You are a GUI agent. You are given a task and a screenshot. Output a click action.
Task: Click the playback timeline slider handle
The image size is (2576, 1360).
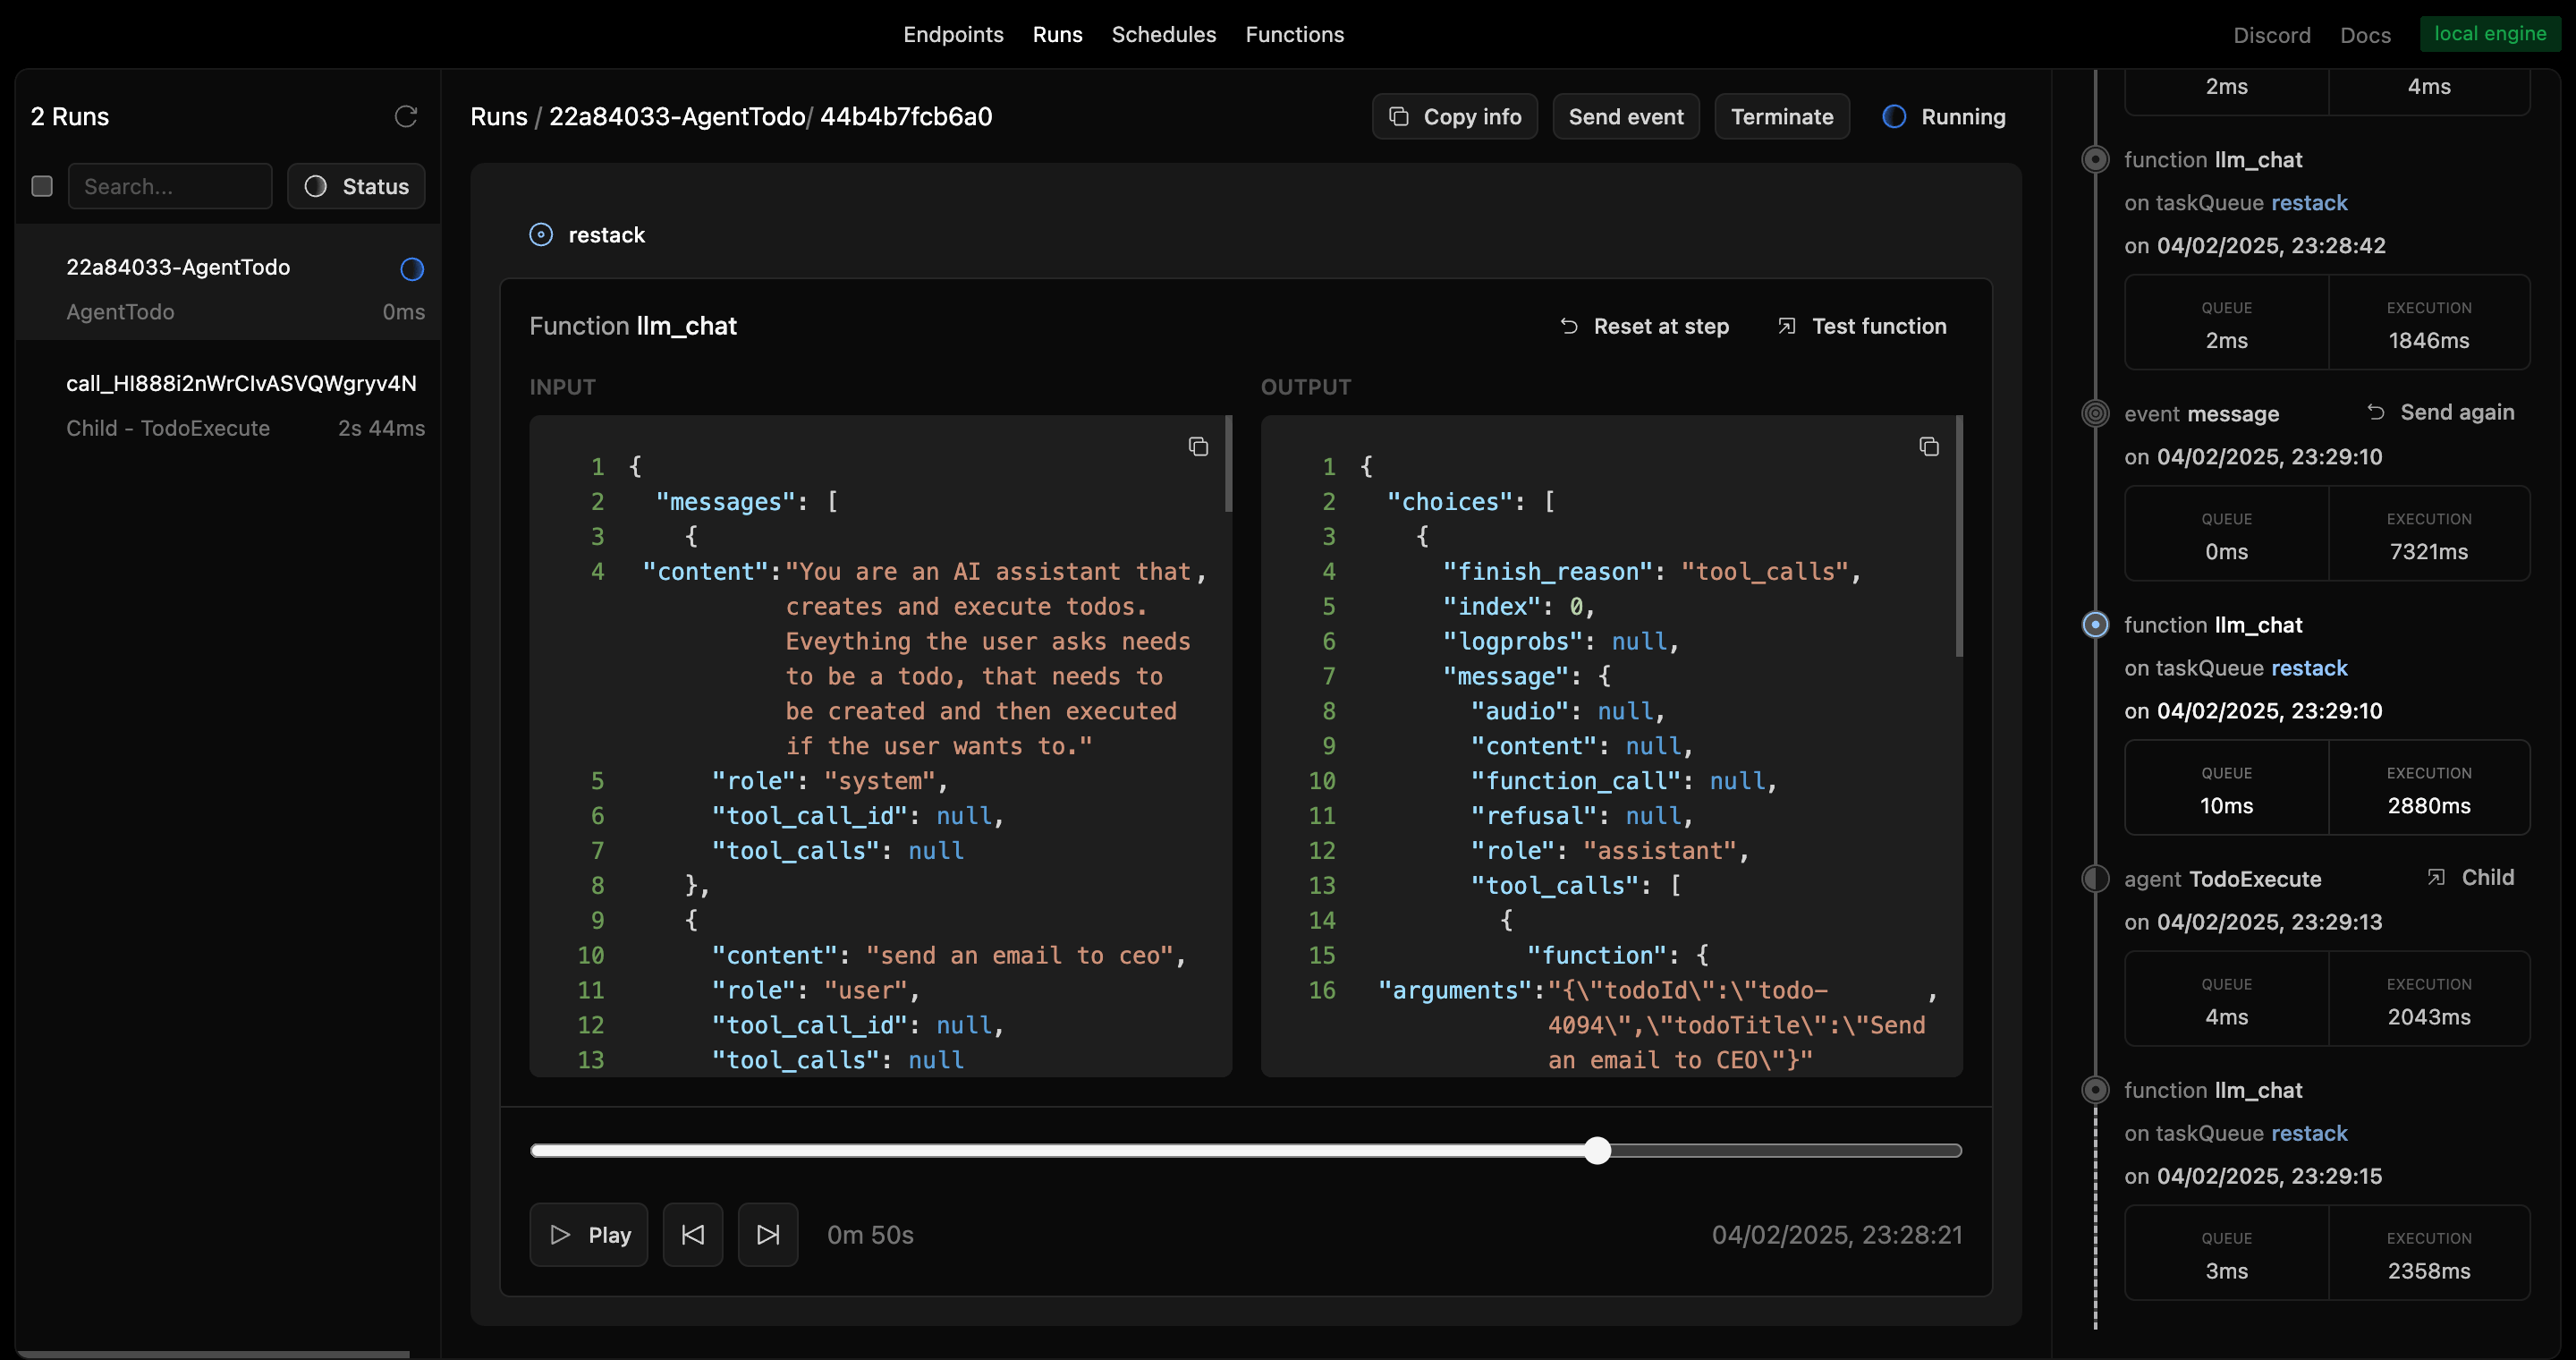[1597, 1151]
